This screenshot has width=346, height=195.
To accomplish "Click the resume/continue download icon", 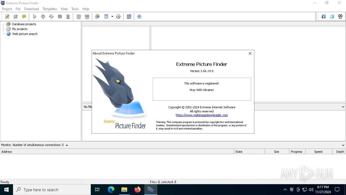I will pos(51,17).
